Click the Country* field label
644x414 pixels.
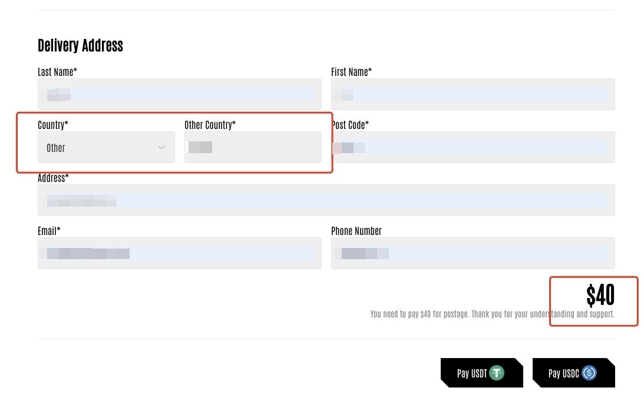[x=53, y=125]
